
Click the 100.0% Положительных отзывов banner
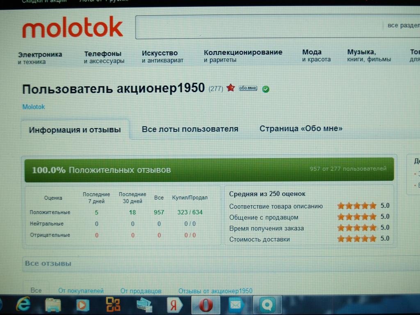click(209, 170)
